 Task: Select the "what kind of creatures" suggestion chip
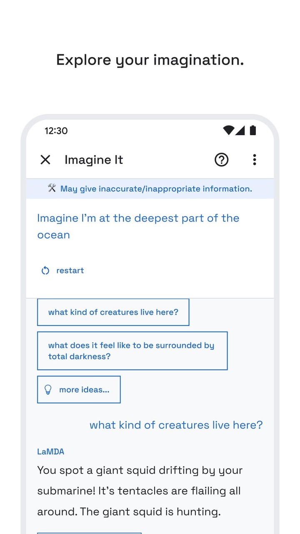113,312
